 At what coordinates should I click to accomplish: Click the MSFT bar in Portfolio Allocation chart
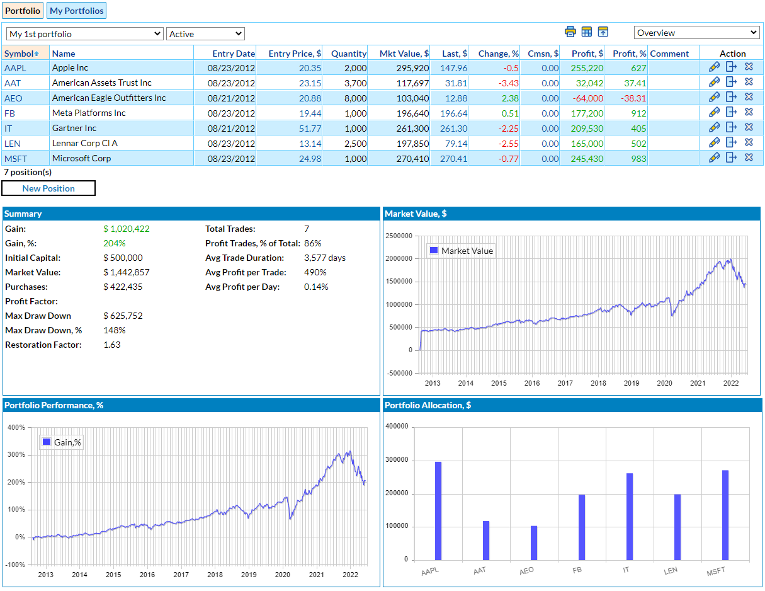tap(725, 515)
